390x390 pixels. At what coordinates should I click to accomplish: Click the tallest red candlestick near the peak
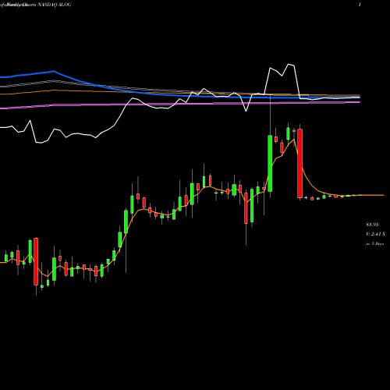coord(300,164)
